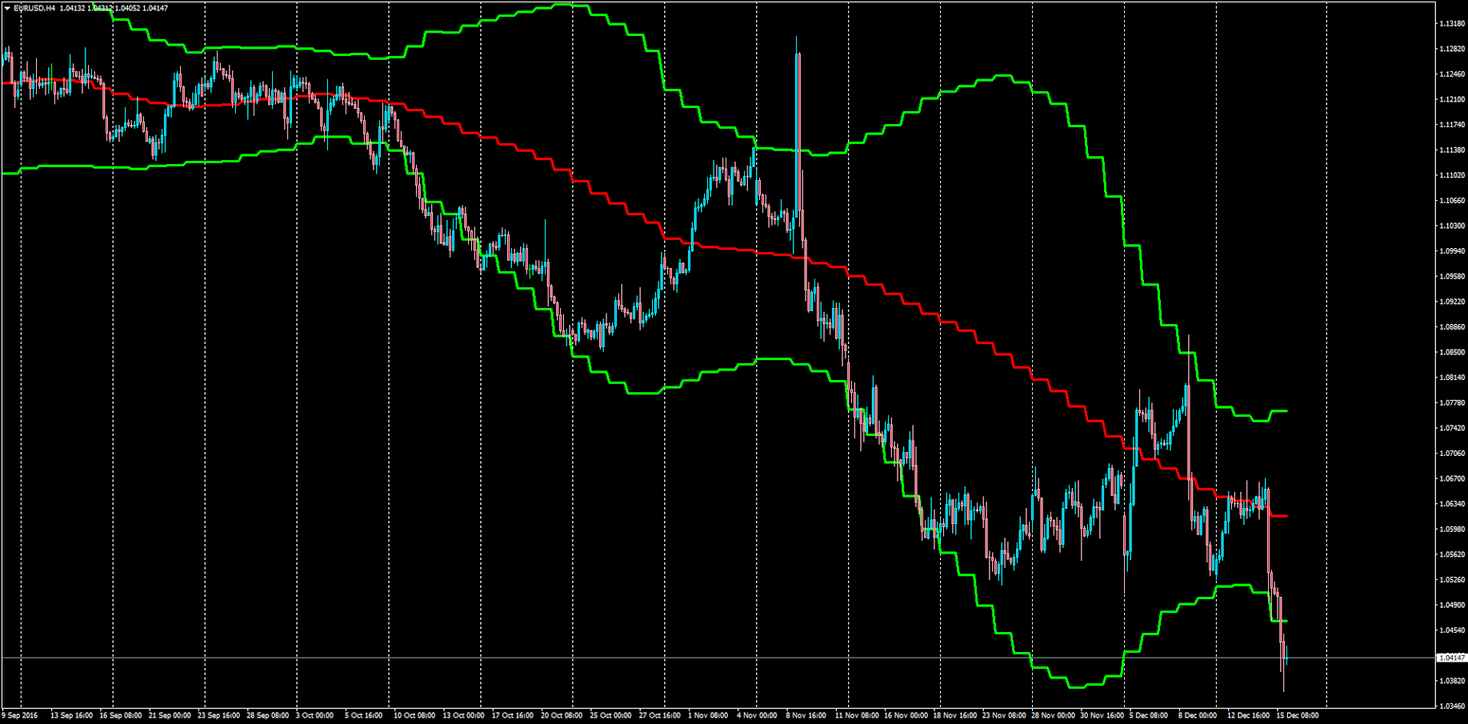
Task: Click the 13 Sep 16:00 time label
Action: (71, 715)
